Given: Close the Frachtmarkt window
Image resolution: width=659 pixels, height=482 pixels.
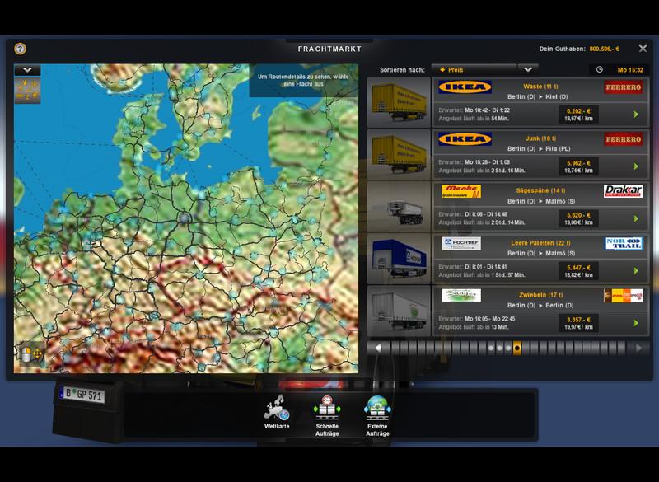Looking at the screenshot, I should point(643,49).
